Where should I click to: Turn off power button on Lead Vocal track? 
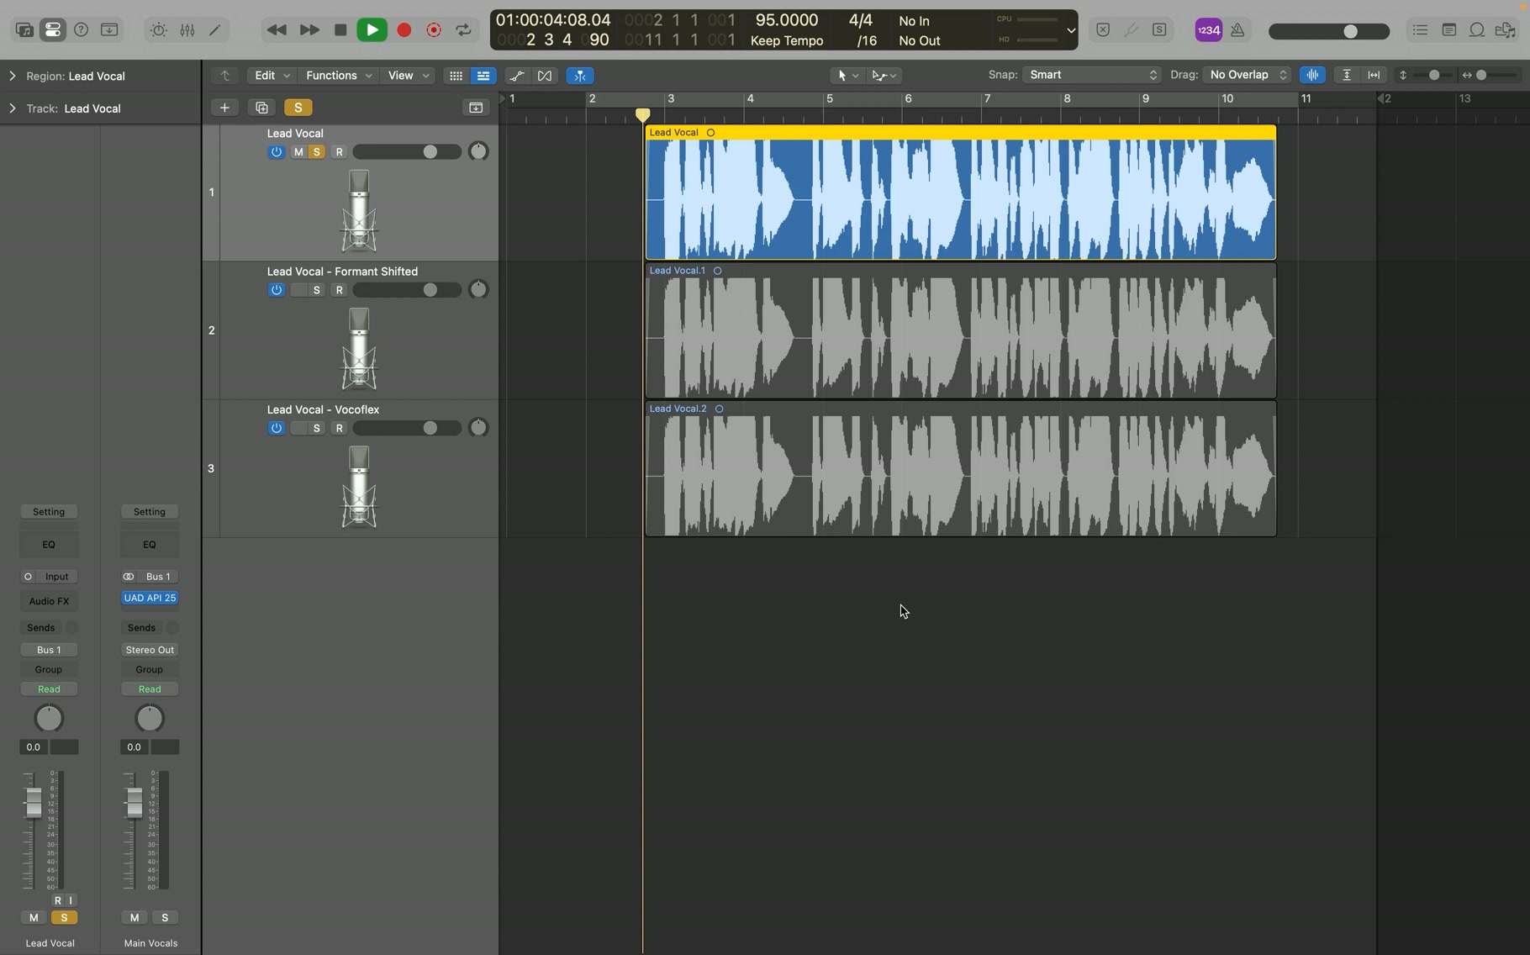click(276, 152)
